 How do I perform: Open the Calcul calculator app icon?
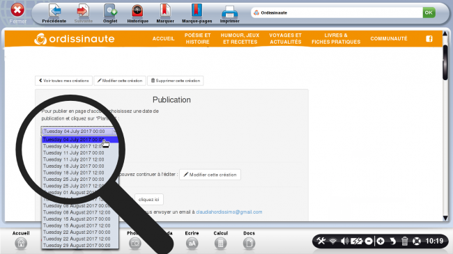point(220,244)
